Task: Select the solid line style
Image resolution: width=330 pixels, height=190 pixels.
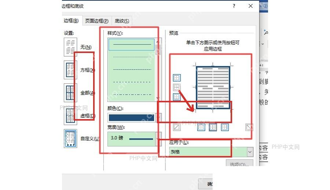Action: pos(132,45)
